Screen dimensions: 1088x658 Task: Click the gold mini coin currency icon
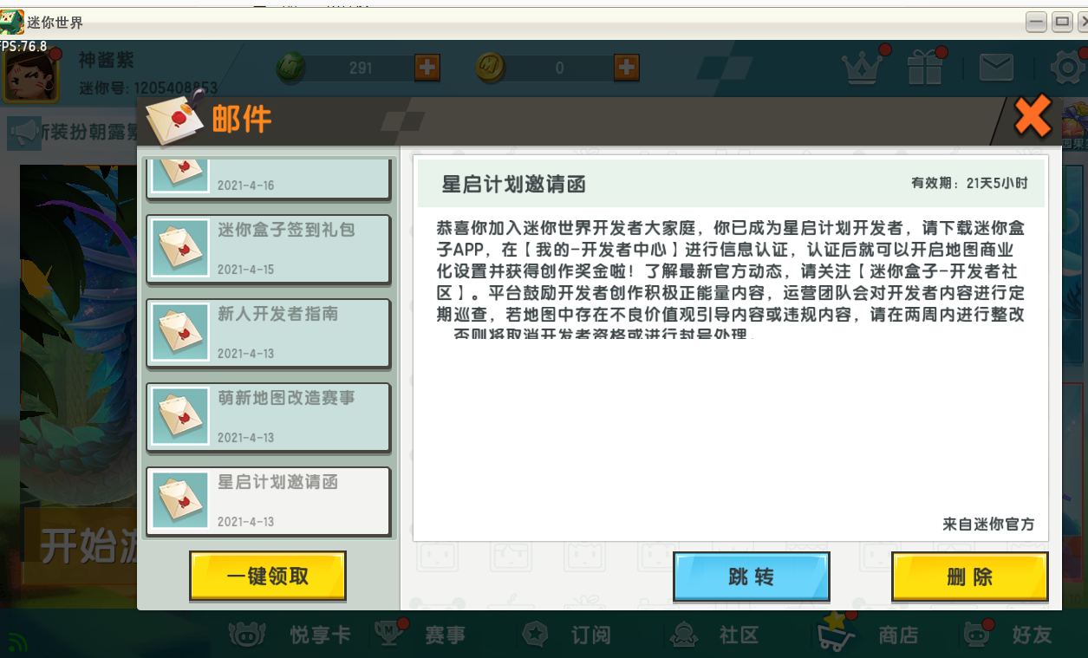pyautogui.click(x=492, y=68)
